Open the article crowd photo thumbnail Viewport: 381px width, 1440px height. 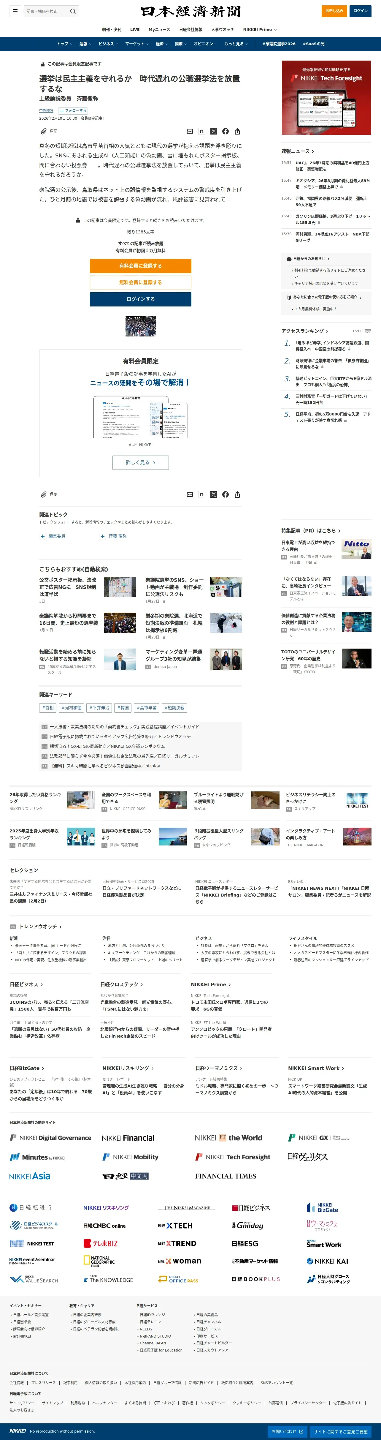pos(140,326)
